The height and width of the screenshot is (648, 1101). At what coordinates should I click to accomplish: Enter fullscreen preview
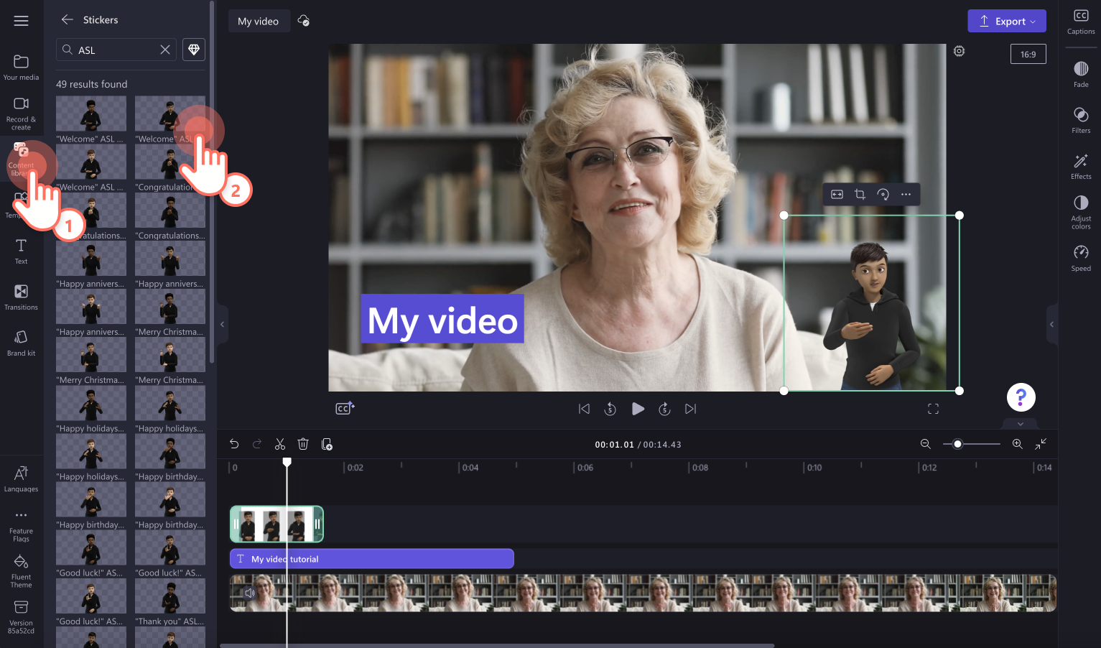(934, 409)
